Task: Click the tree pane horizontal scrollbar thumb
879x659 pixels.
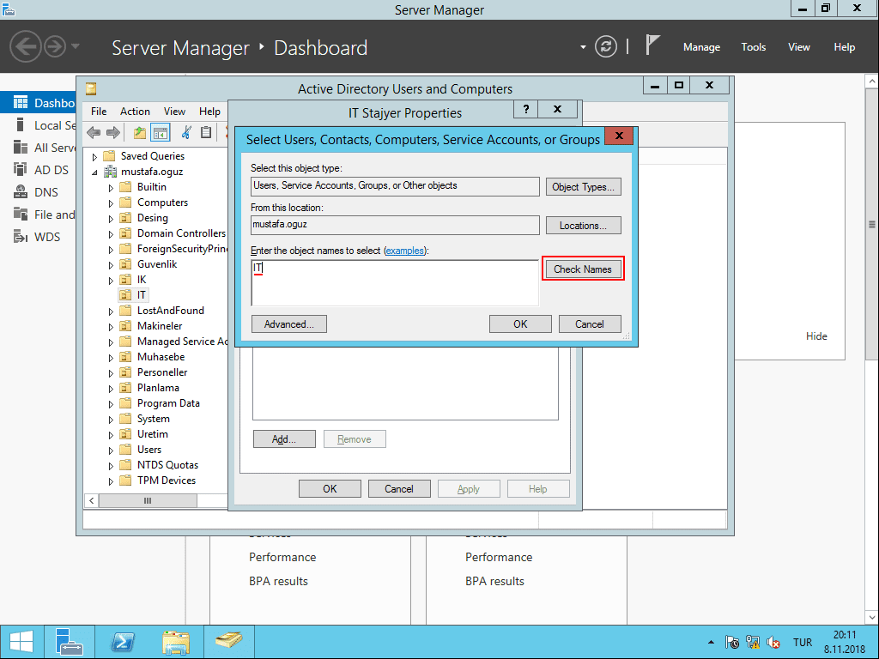Action: (148, 500)
